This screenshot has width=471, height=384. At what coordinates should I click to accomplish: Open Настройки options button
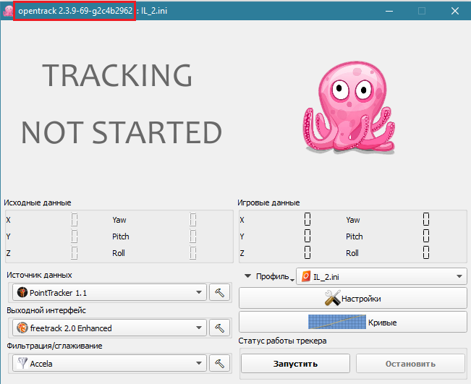[353, 299]
